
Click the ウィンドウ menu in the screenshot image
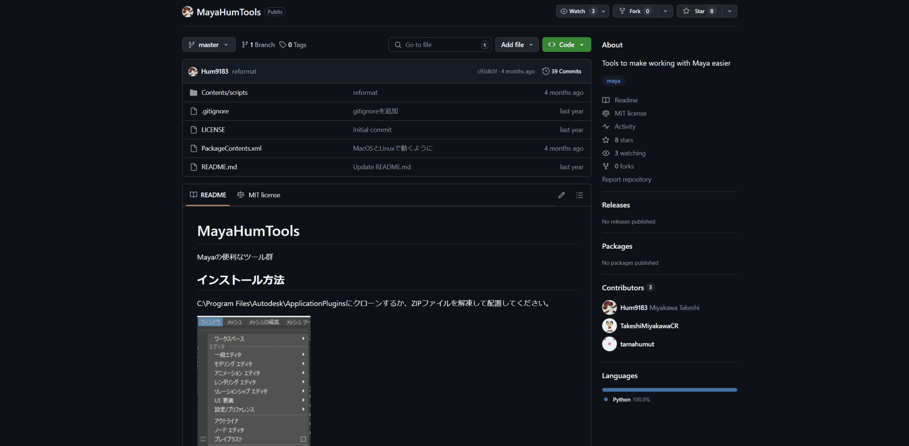(x=210, y=322)
